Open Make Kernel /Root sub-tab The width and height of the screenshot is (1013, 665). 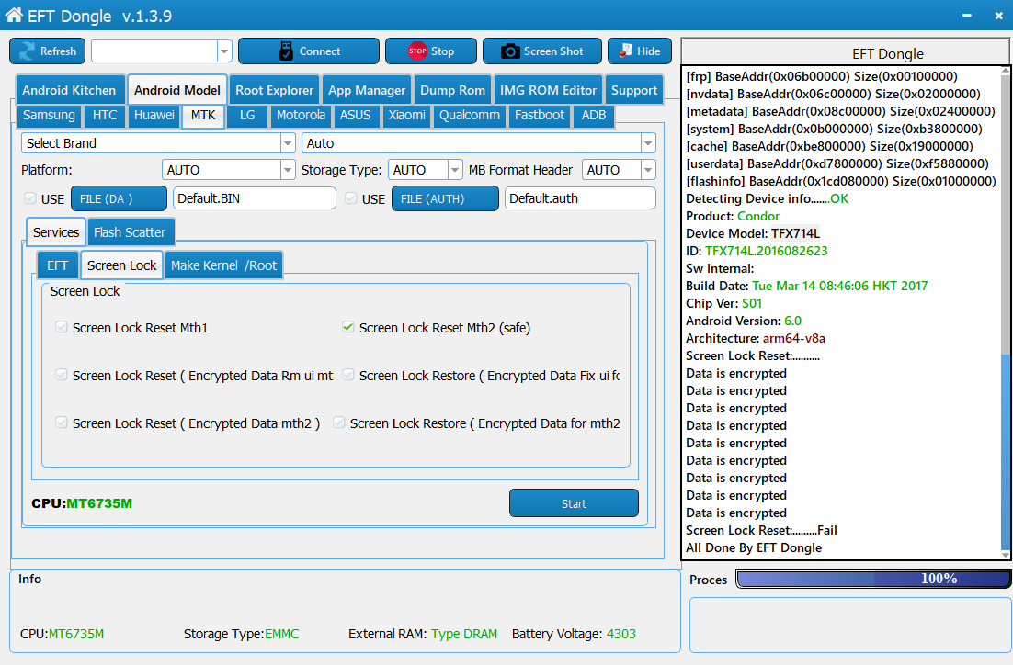coord(223,265)
